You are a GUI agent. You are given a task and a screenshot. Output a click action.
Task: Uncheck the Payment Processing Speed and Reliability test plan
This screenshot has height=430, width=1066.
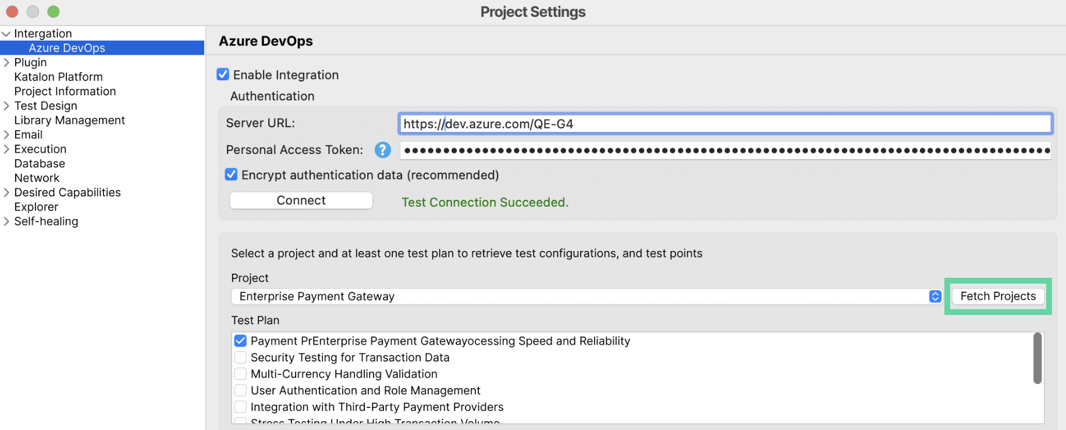tap(240, 341)
